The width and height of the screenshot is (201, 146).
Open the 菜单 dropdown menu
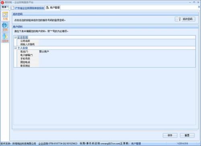click(5, 7)
